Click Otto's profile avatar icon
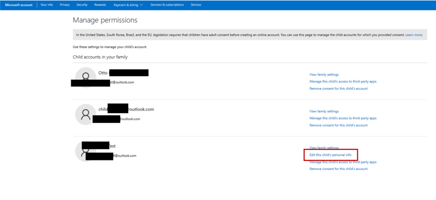Viewport: 436px width, 200px height. click(x=86, y=77)
